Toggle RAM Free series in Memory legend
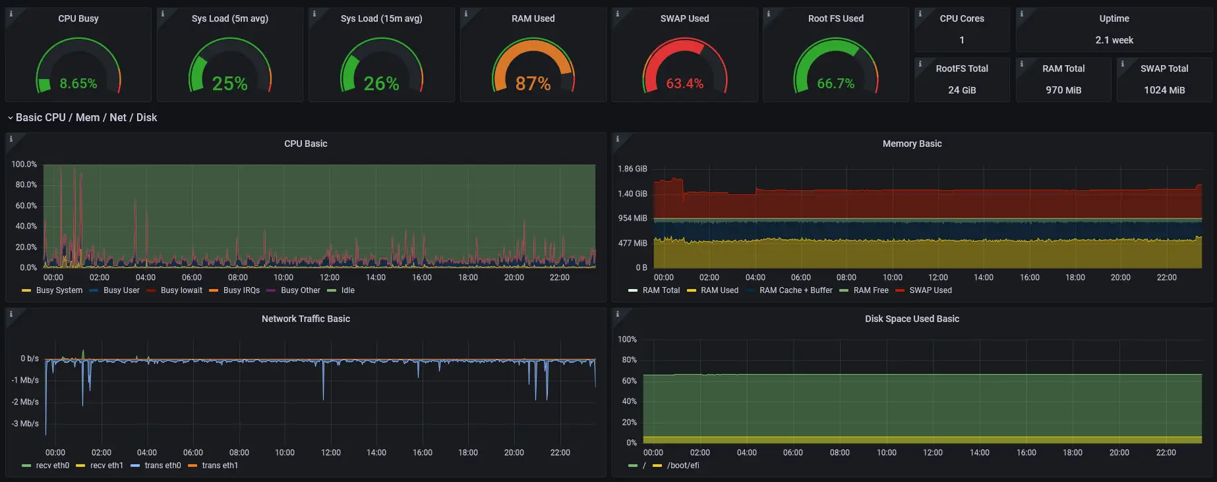The width and height of the screenshot is (1217, 482). 871,290
